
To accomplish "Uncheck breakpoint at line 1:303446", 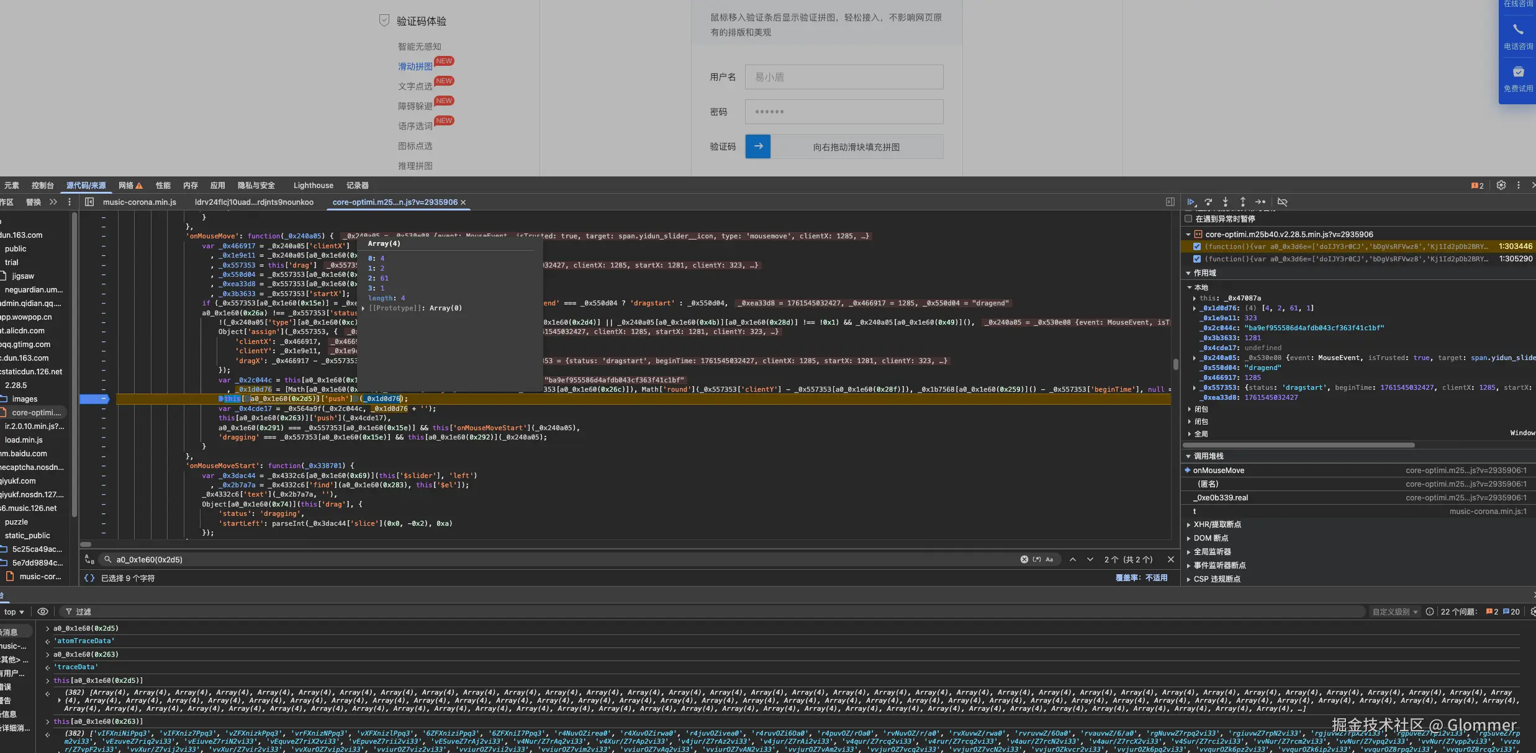I will [1196, 246].
